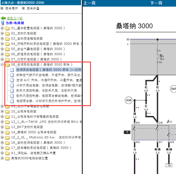The image size is (176, 174).
Task: Click the 当前:电路图 heading
Action: [15, 23]
